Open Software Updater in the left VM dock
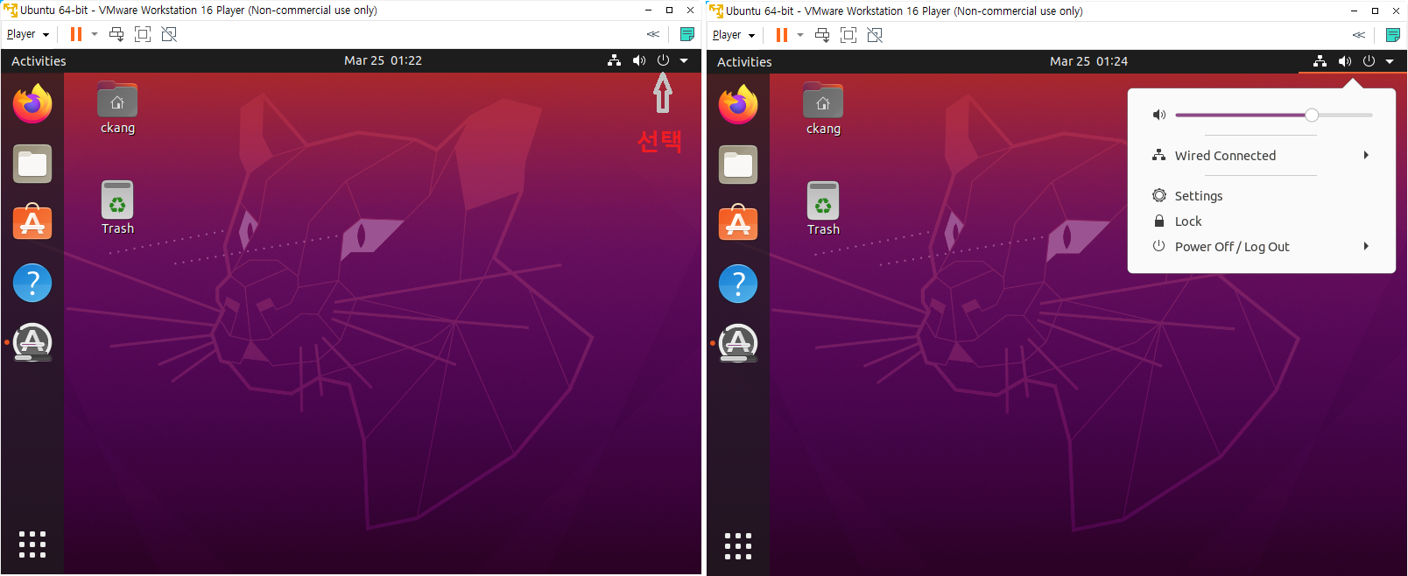The width and height of the screenshot is (1408, 576). click(32, 342)
